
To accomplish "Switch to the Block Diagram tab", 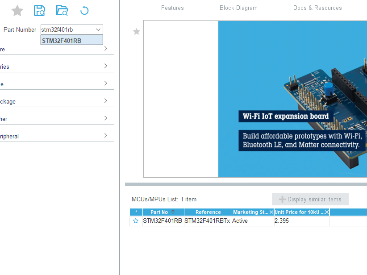I will click(238, 8).
